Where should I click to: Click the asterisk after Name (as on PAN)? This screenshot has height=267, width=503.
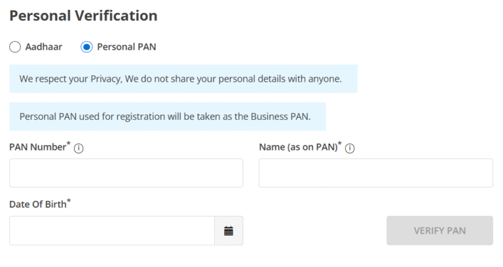coord(339,145)
